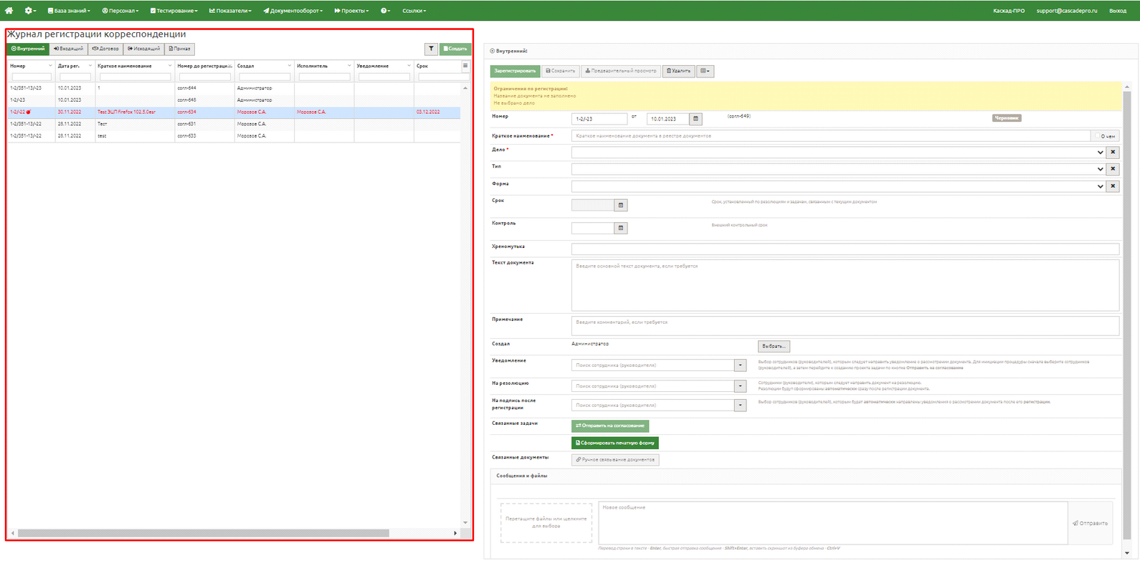
Task: Click the Удалить button
Action: (678, 71)
